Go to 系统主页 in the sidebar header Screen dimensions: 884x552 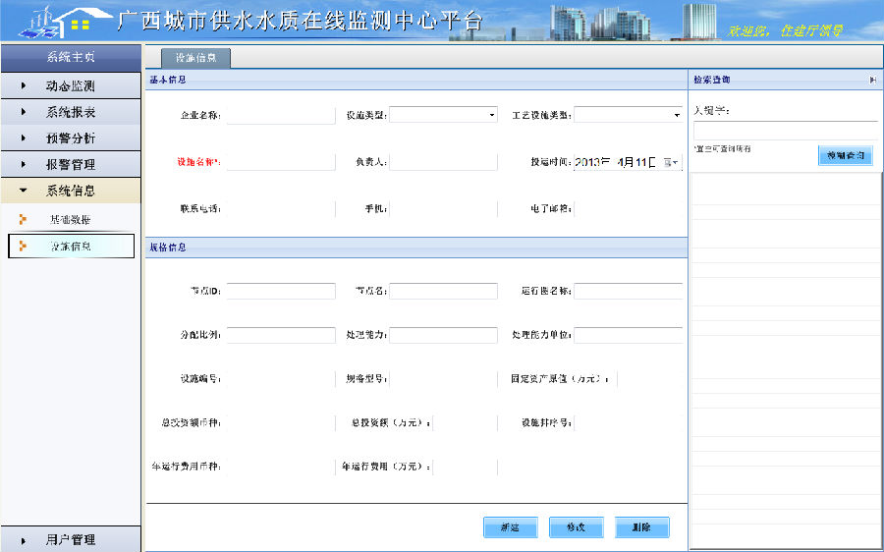[x=70, y=57]
